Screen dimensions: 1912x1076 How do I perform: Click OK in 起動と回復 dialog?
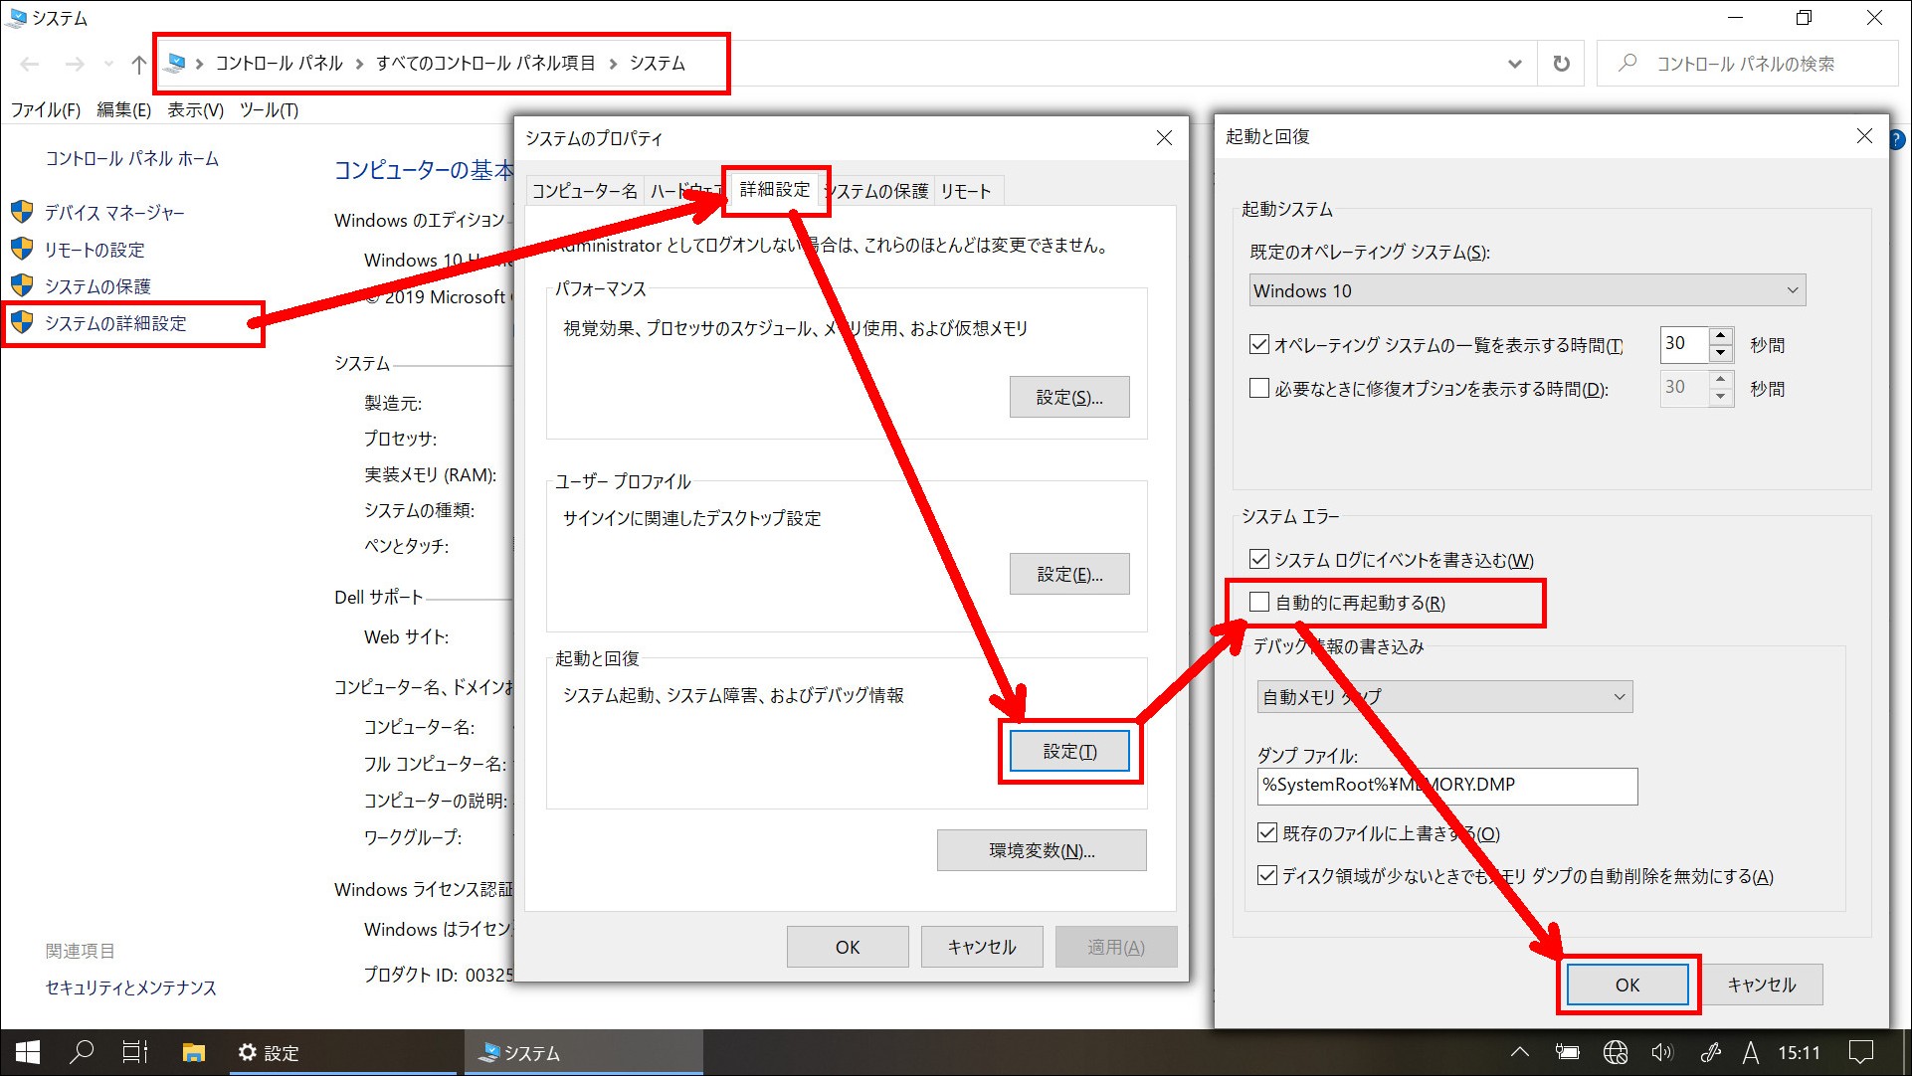[x=1627, y=986]
